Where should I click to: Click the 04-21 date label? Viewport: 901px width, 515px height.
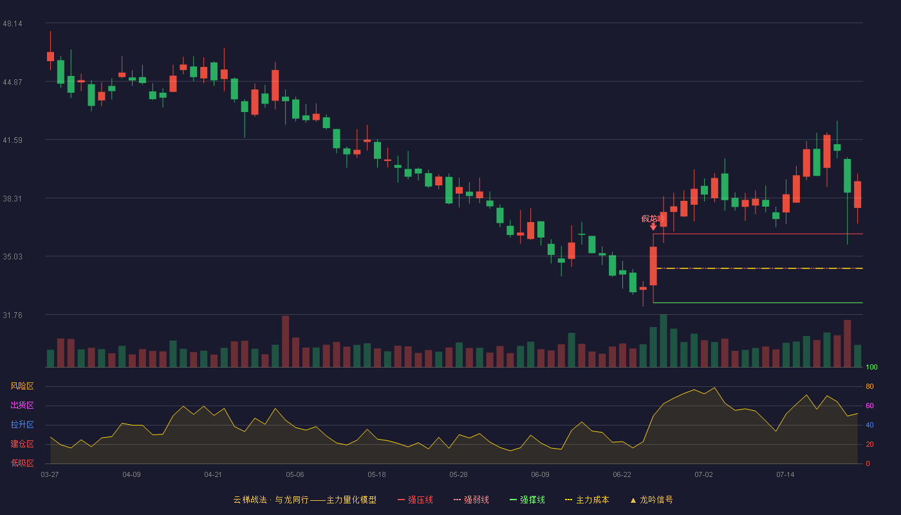pos(213,474)
